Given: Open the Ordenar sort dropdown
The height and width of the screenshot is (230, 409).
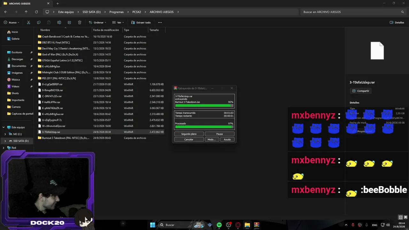Looking at the screenshot, I should coord(97,22).
